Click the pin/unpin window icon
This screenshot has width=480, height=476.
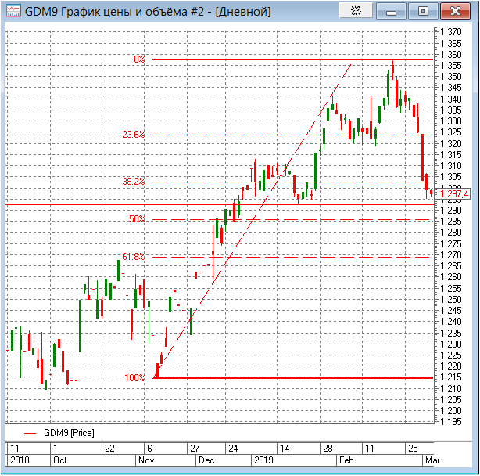355,12
